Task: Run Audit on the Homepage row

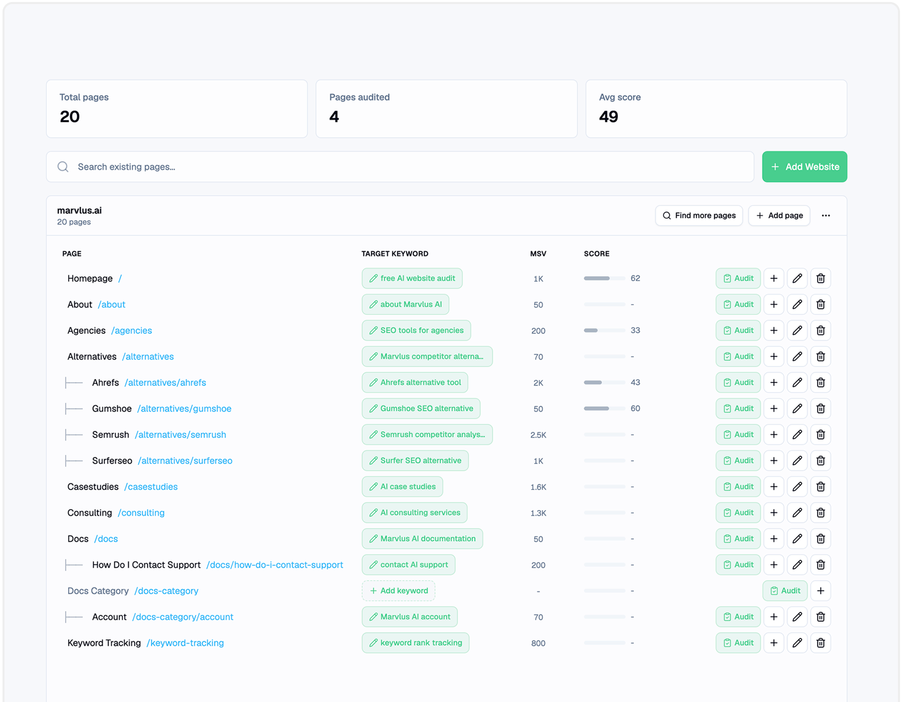Action: [x=738, y=278]
